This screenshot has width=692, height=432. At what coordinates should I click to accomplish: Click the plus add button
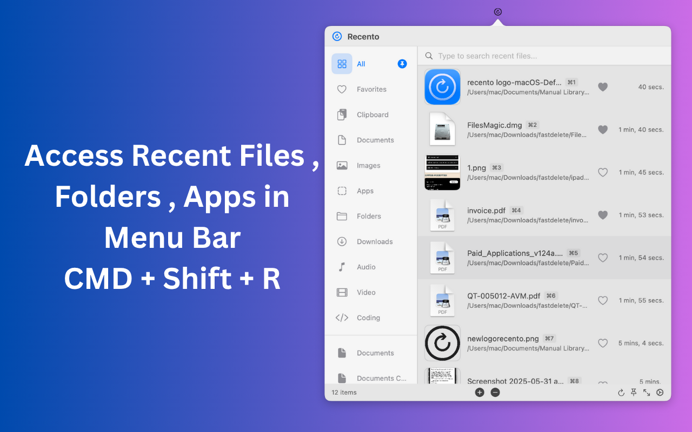coord(480,393)
